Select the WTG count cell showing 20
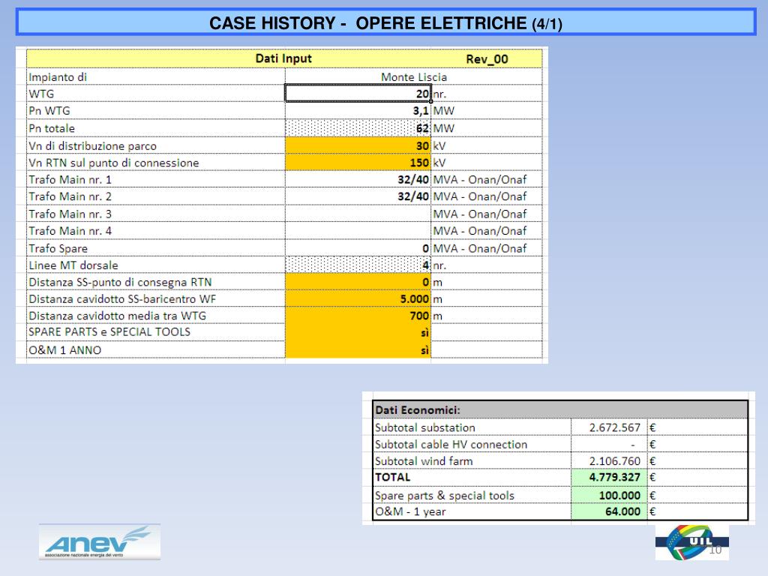 click(x=358, y=93)
